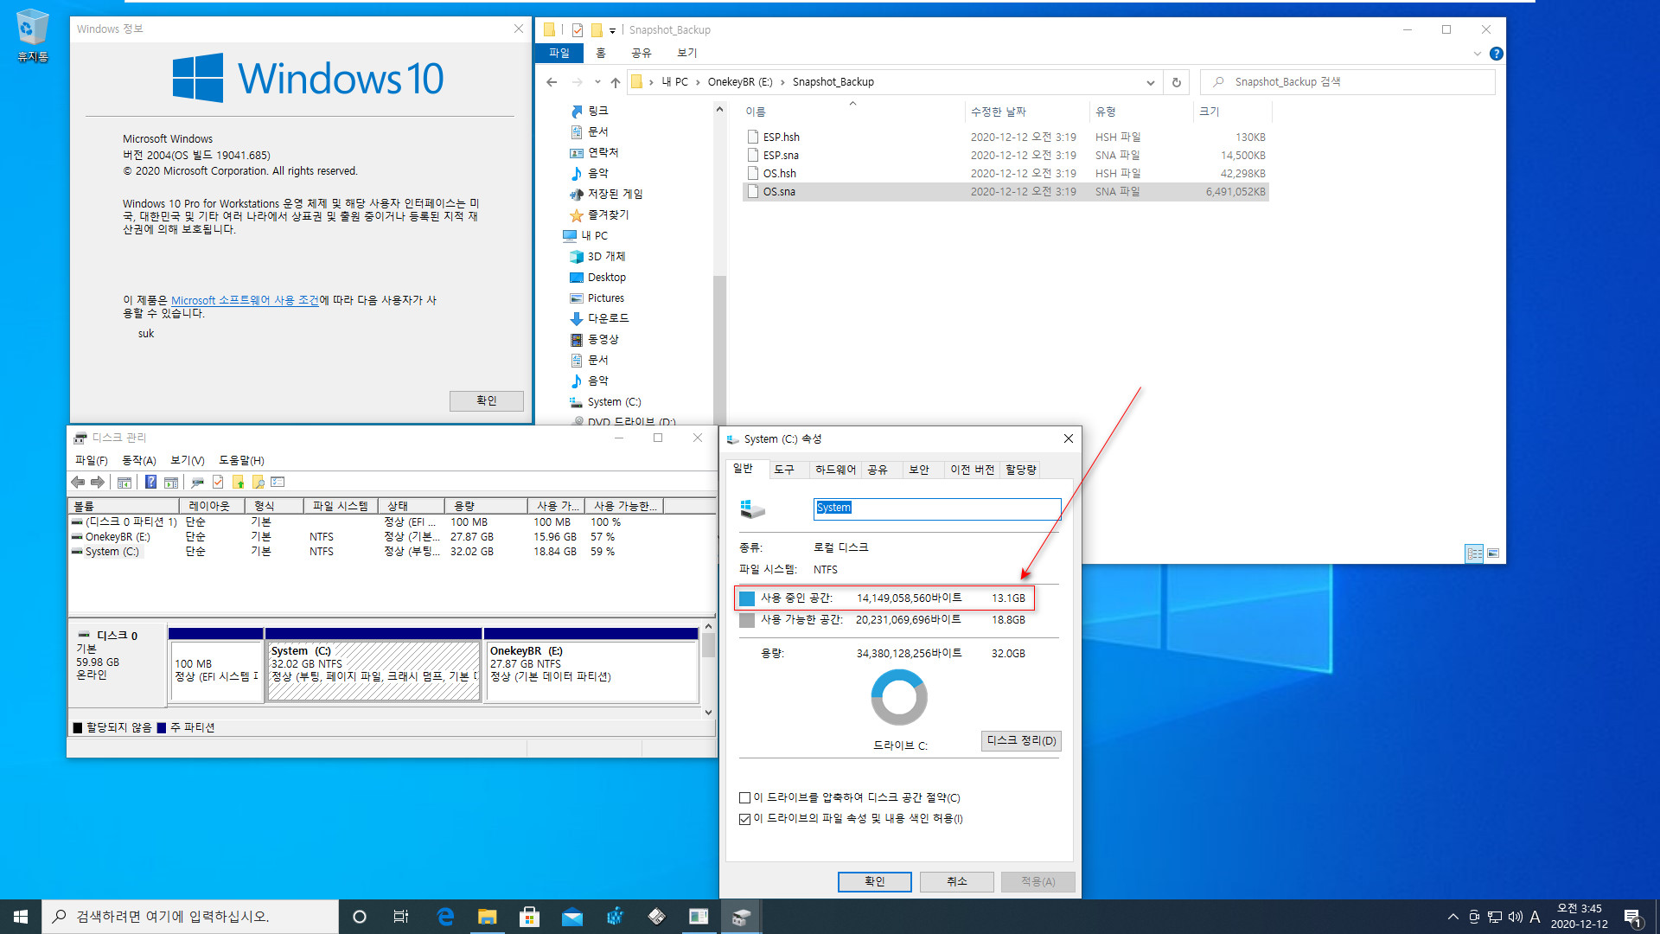This screenshot has width=1660, height=934.
Task: Go up one folder level in Explorer
Action: (615, 82)
